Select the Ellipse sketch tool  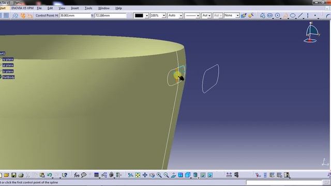(293, 16)
